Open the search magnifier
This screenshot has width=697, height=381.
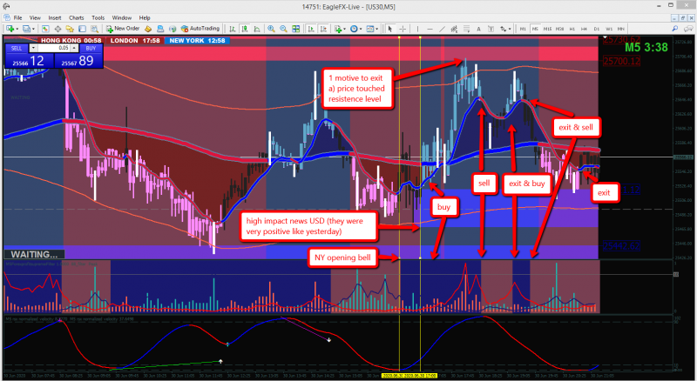pyautogui.click(x=674, y=29)
